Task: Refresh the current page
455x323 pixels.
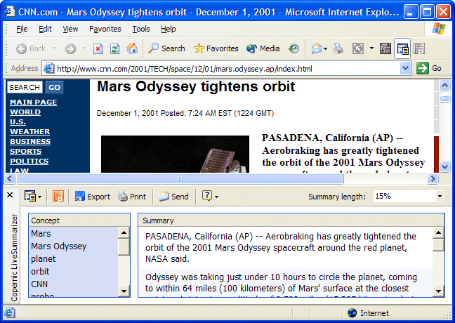Action: (114, 48)
